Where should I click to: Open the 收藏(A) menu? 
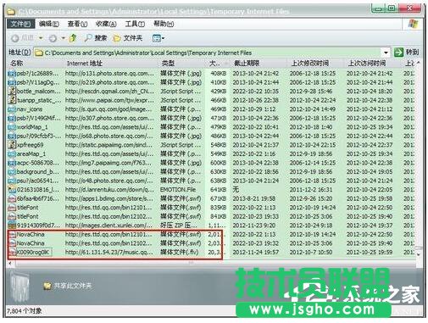(x=106, y=24)
